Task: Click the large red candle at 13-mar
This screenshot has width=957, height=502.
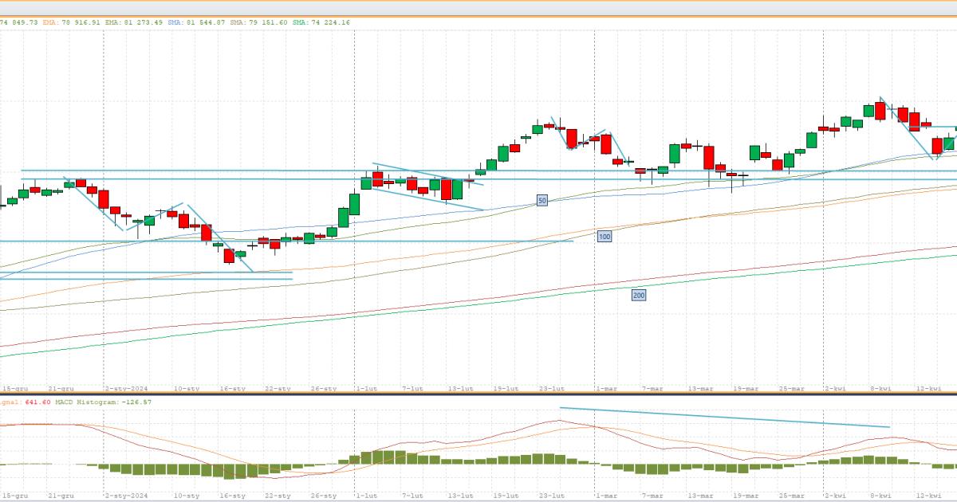Action: click(x=708, y=157)
